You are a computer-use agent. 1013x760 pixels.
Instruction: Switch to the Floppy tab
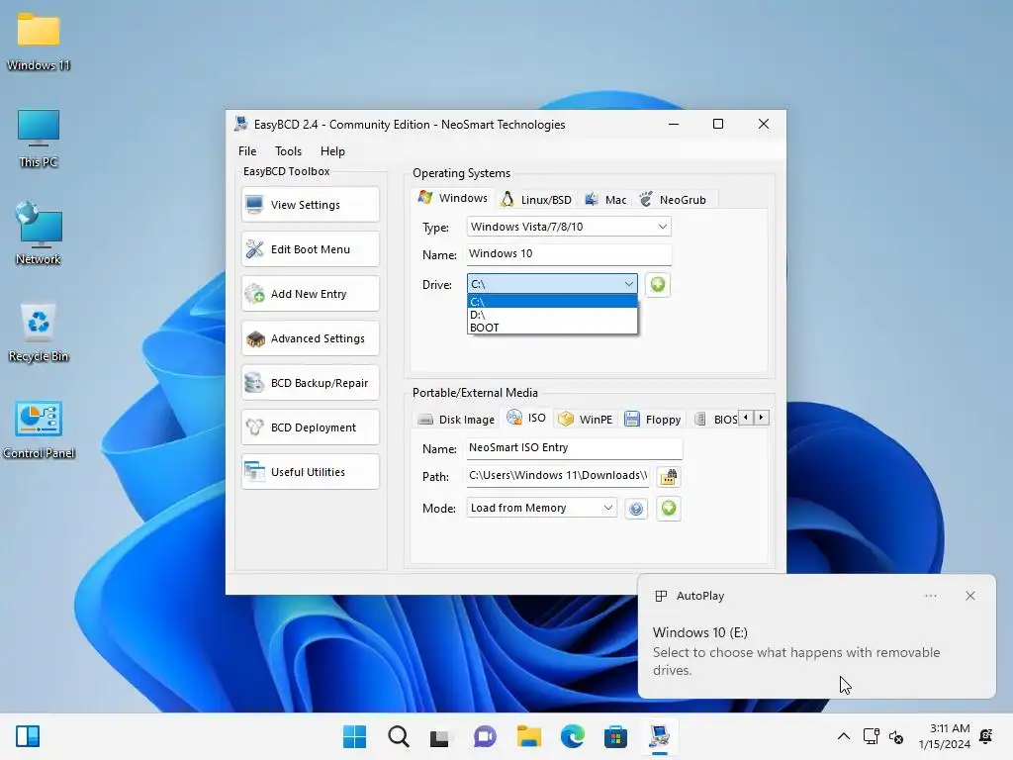tap(653, 420)
